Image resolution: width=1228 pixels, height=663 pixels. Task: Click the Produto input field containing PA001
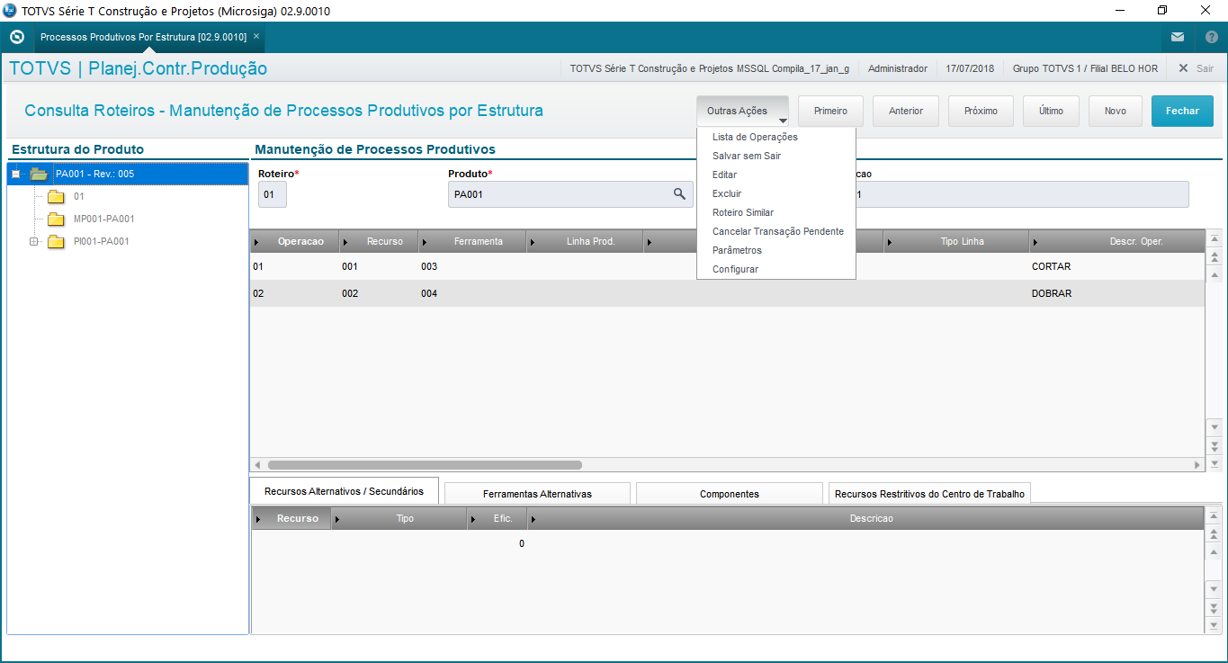[x=570, y=194]
